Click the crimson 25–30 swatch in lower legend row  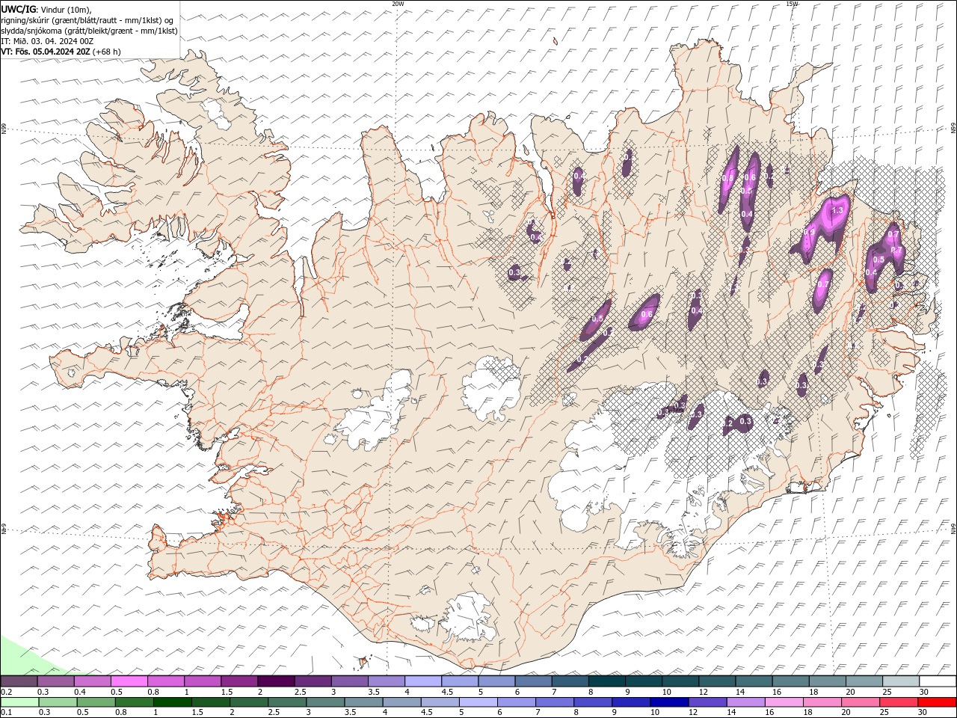coord(898,702)
